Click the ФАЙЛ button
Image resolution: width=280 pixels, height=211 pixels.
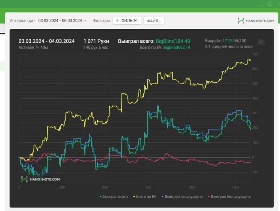154,21
